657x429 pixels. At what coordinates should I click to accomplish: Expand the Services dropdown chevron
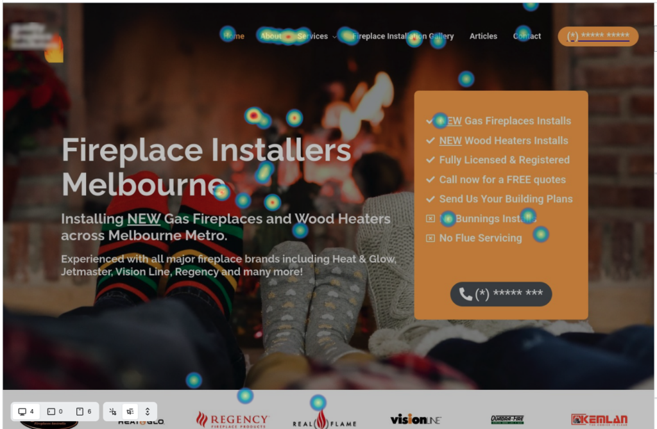[x=335, y=37]
